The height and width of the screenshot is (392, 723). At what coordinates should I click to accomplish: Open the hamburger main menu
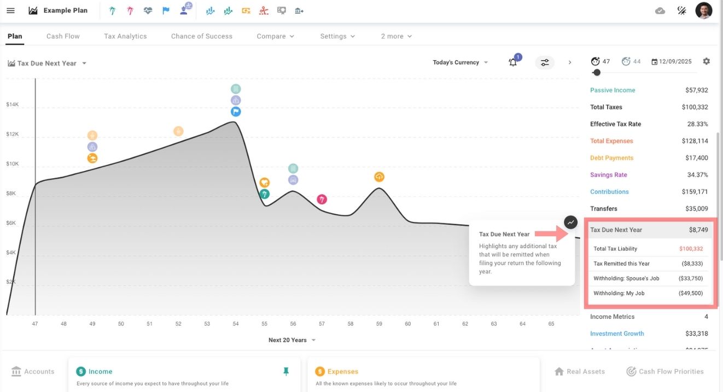coord(10,10)
